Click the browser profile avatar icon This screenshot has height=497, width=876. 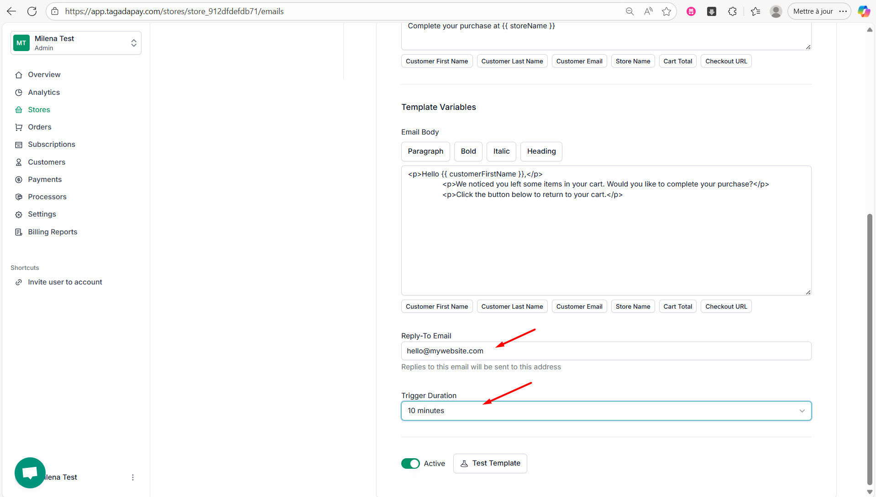pyautogui.click(x=776, y=11)
